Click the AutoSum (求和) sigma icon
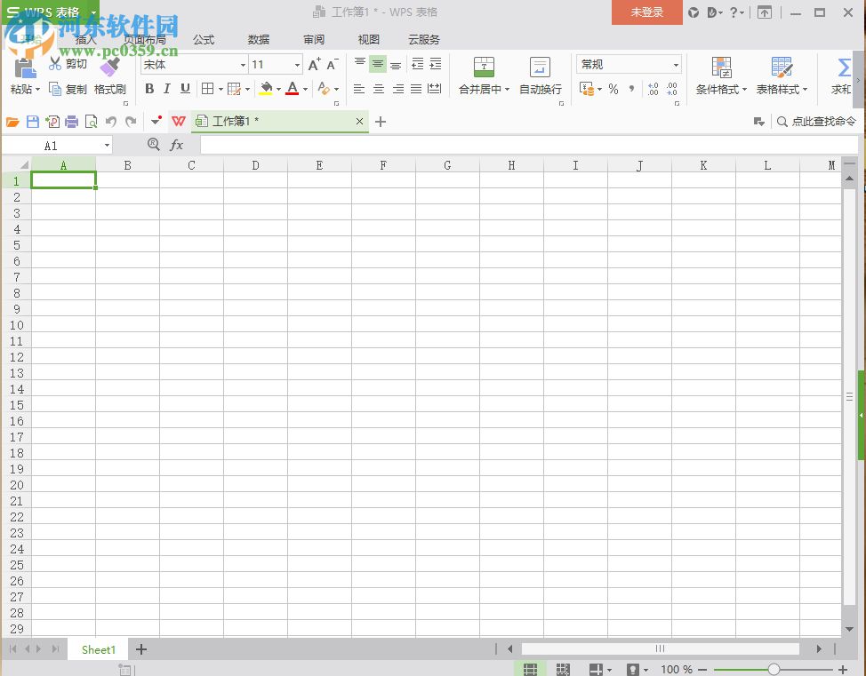The width and height of the screenshot is (866, 676). tap(844, 68)
